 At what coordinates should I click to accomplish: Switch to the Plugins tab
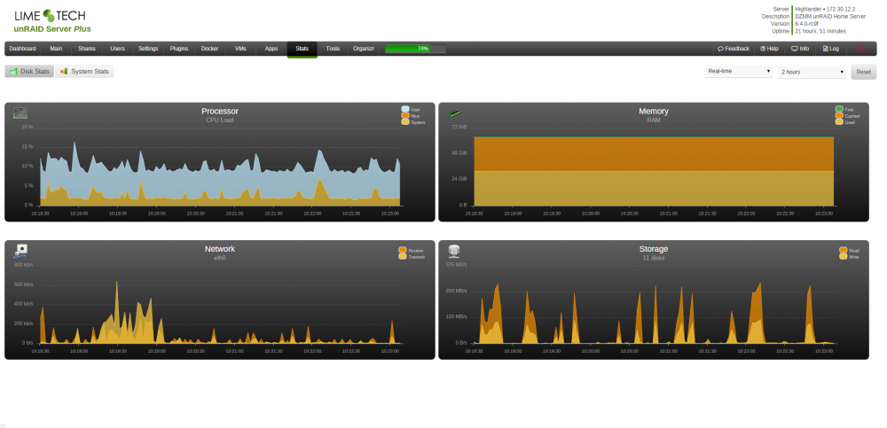click(x=179, y=49)
